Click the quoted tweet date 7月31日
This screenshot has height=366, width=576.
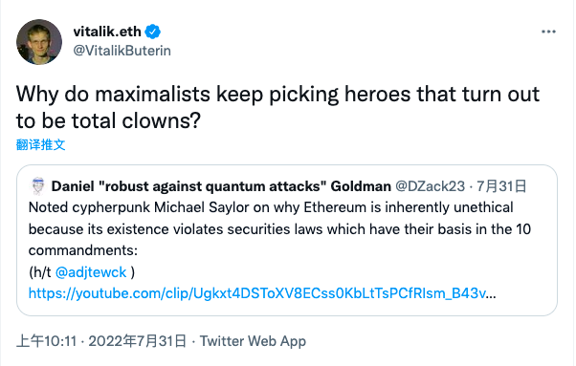click(x=501, y=186)
